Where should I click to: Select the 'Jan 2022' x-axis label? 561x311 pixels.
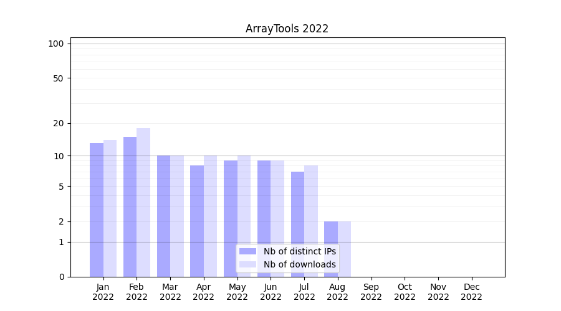click(103, 292)
